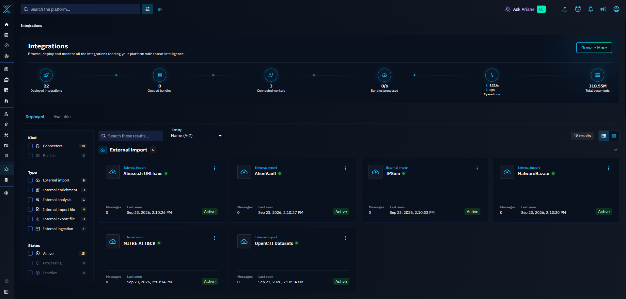
Task: Open the briefcase Cases icon in the sidebar
Action: (6, 80)
